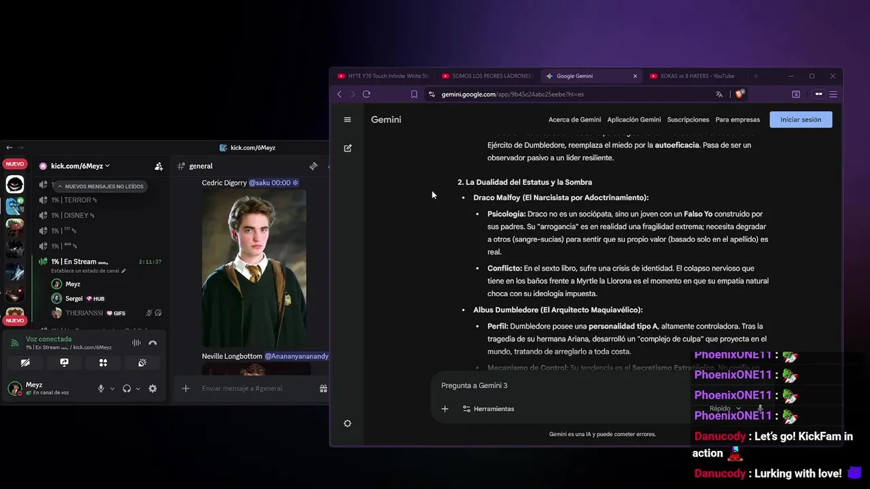Open Para empresas link
This screenshot has width=870, height=489.
(x=737, y=120)
